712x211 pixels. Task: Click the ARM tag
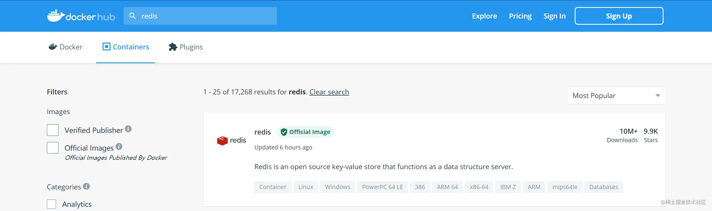[534, 187]
